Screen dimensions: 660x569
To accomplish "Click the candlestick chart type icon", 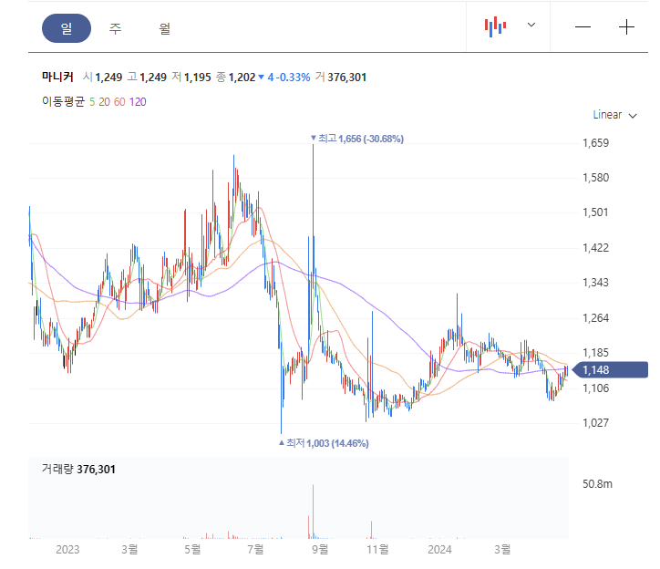I will click(x=495, y=26).
